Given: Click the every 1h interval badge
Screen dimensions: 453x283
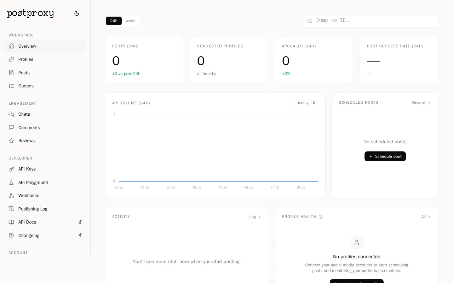Looking at the screenshot, I should pyautogui.click(x=306, y=103).
